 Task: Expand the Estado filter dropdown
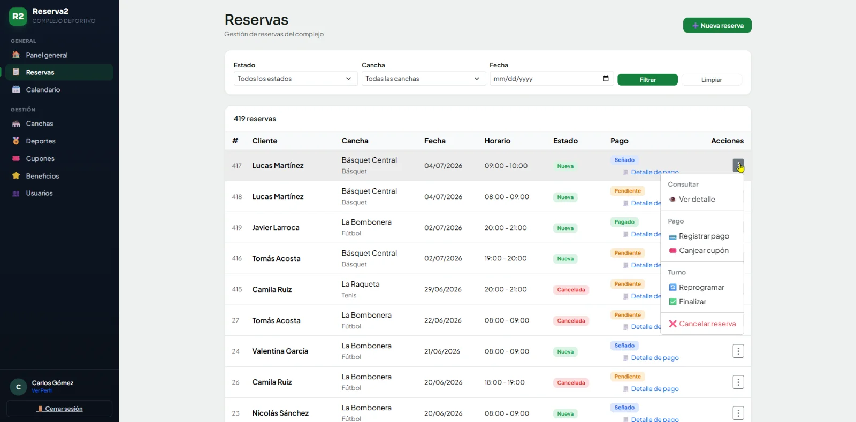click(x=295, y=79)
